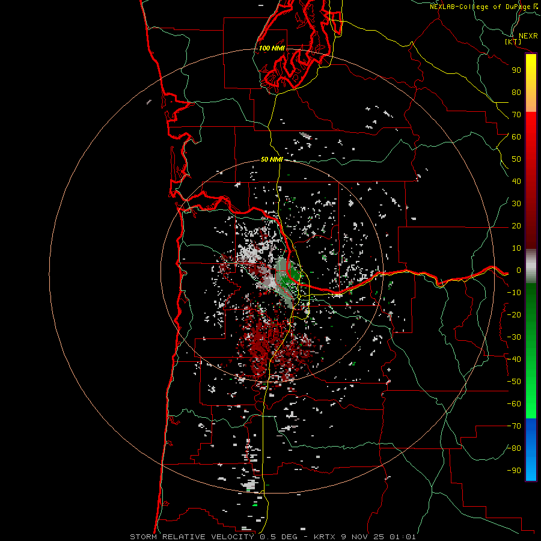Click the "NEXLAB-College of DuPage" header text
Viewport: 541px width, 541px height.
[x=480, y=7]
